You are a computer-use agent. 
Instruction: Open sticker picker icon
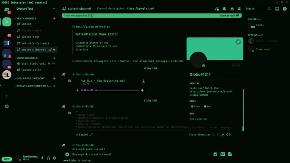[x=230, y=154]
